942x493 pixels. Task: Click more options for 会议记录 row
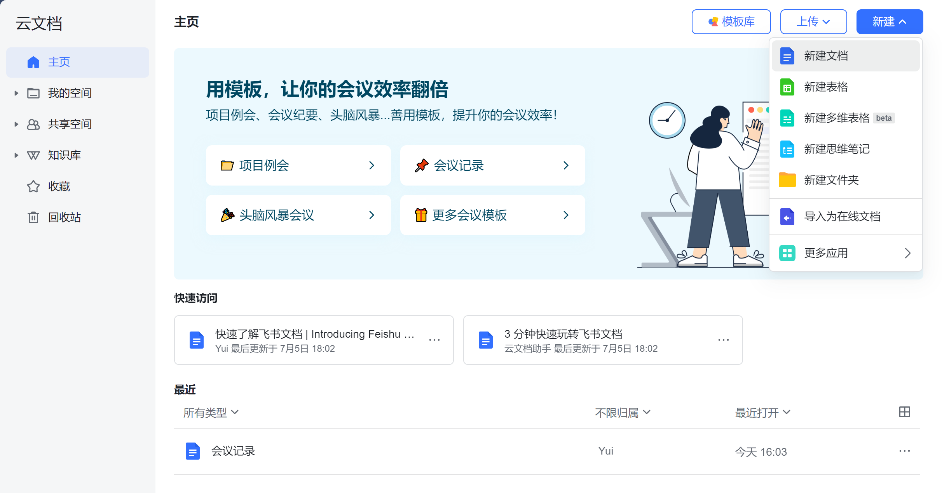tap(904, 451)
